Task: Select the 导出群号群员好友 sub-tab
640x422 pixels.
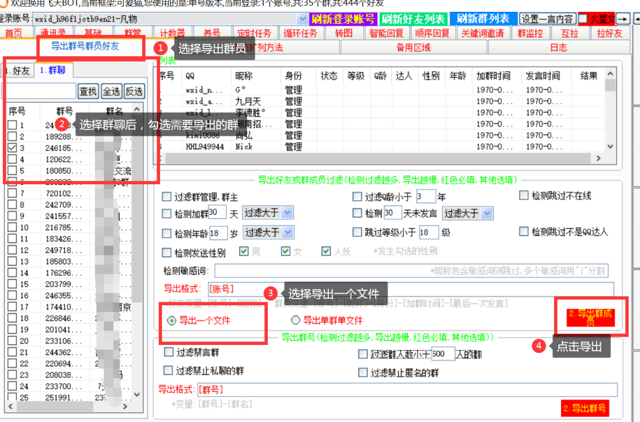Action: (x=85, y=46)
